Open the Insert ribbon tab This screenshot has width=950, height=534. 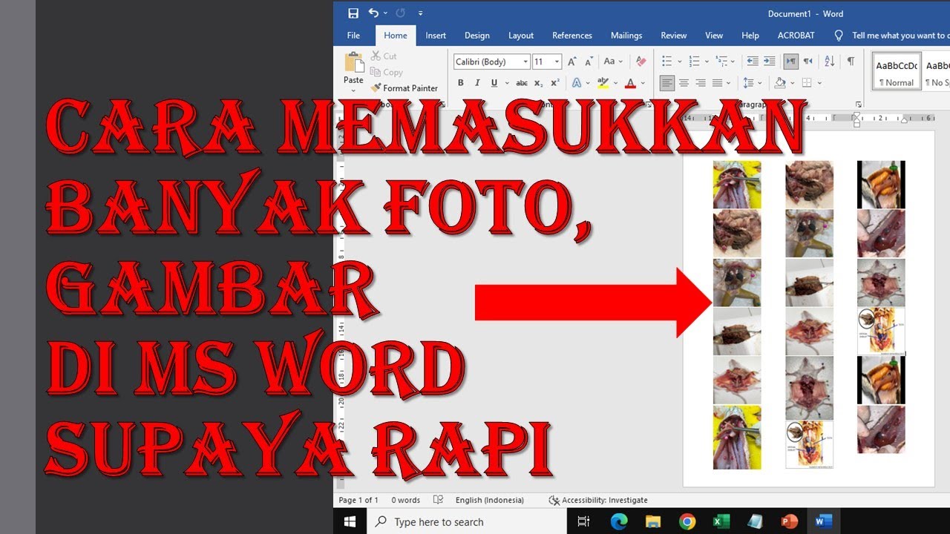[436, 36]
